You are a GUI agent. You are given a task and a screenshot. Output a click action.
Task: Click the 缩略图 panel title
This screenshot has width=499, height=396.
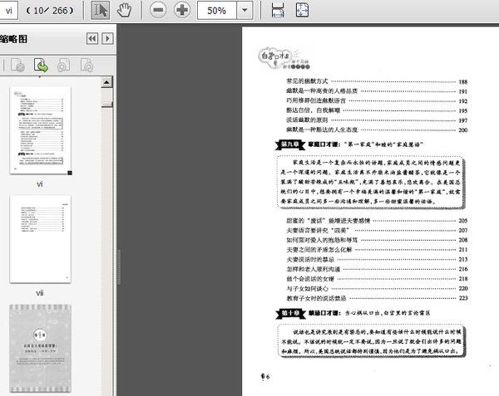click(x=13, y=39)
